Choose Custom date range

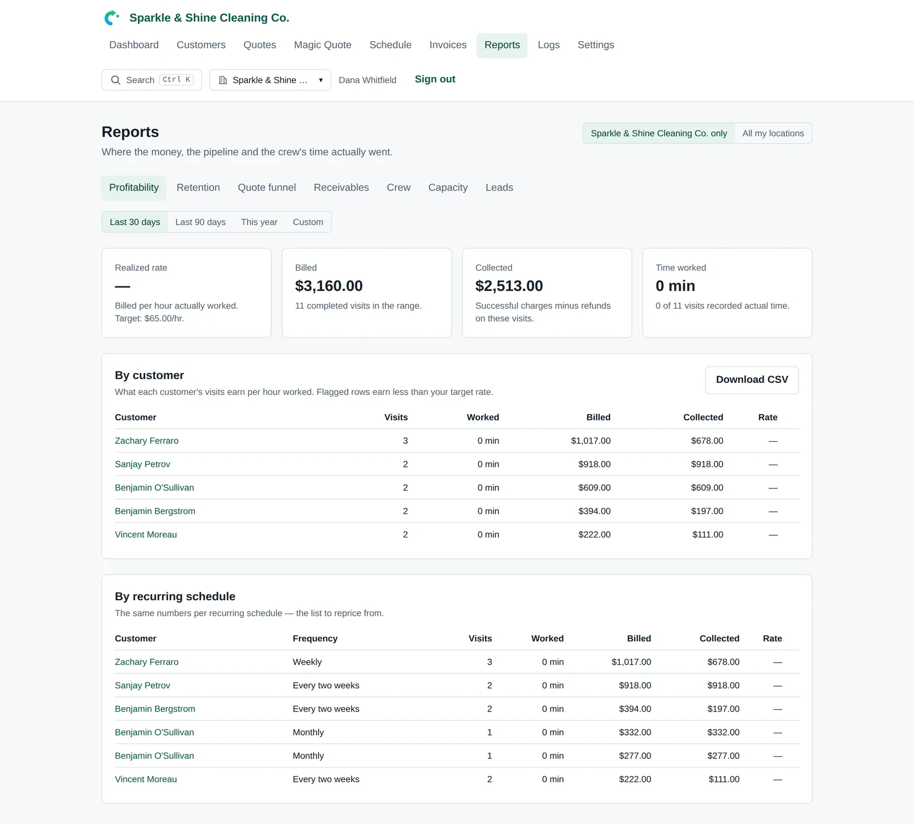pos(308,222)
